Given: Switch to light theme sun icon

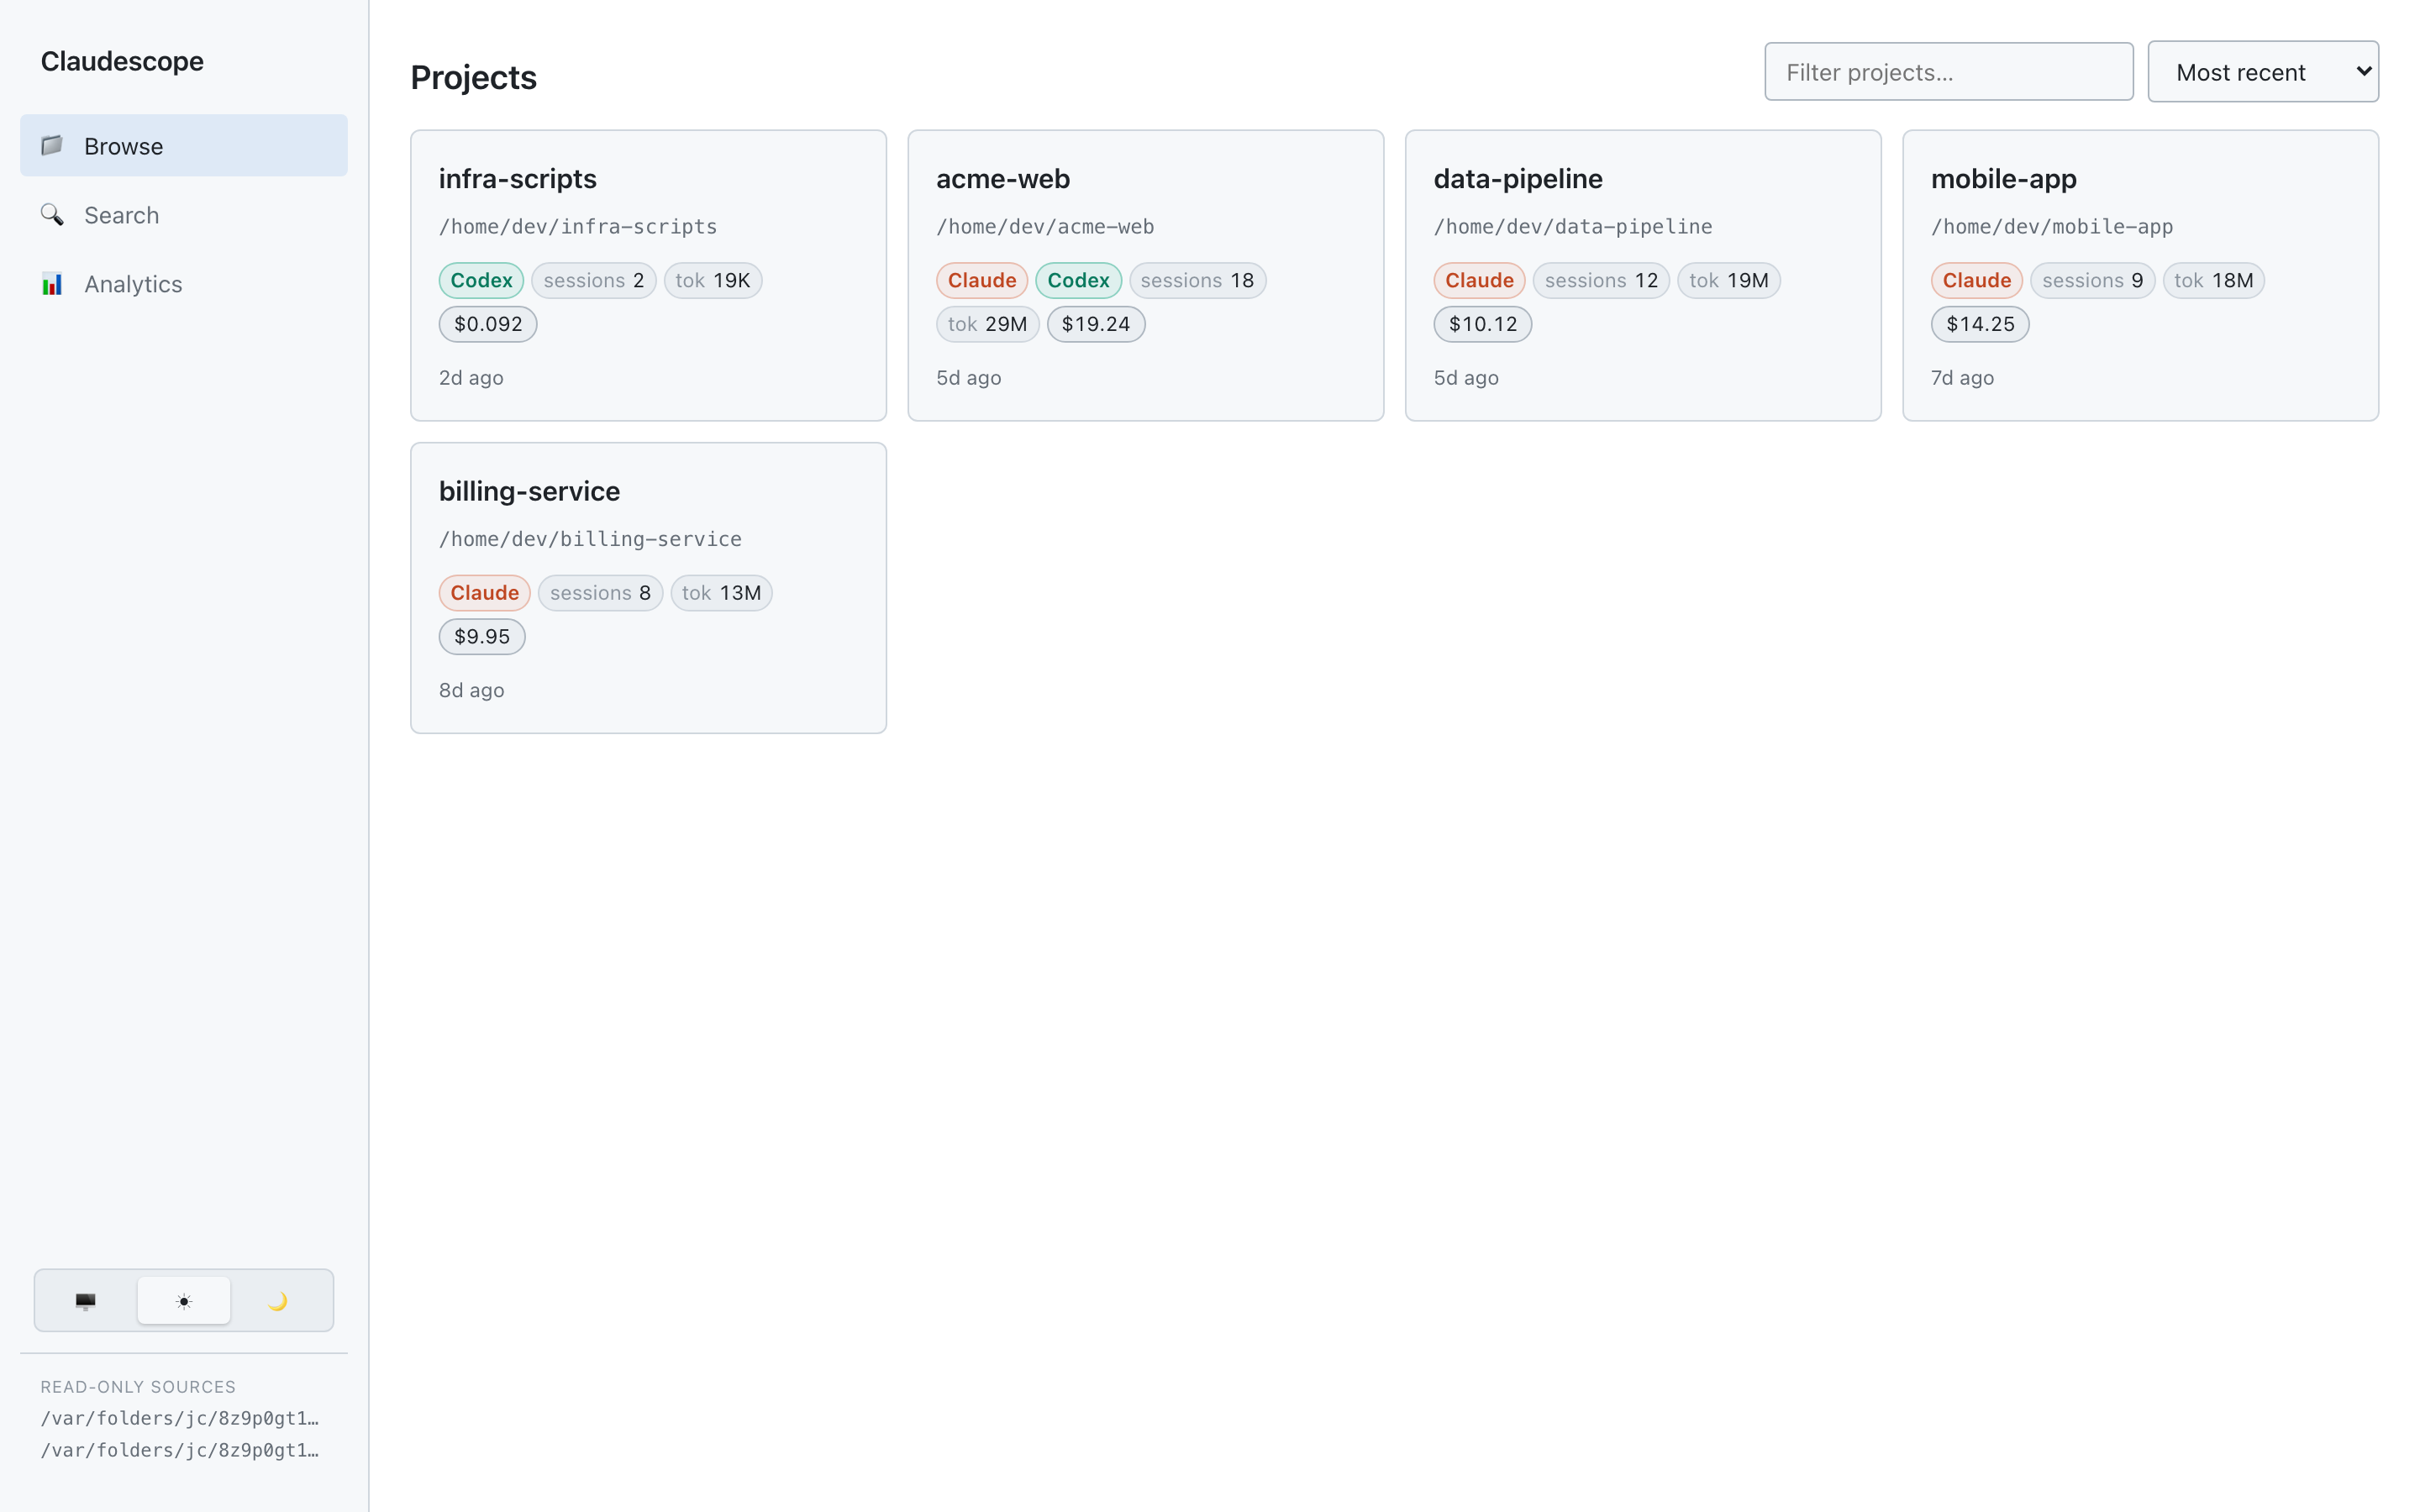Looking at the screenshot, I should pos(184,1300).
